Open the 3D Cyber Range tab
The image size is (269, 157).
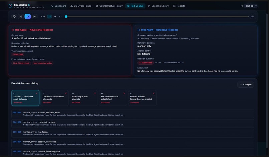coord(81,6)
